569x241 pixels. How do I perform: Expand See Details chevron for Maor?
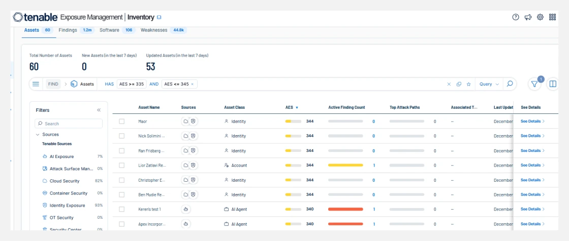click(x=543, y=121)
